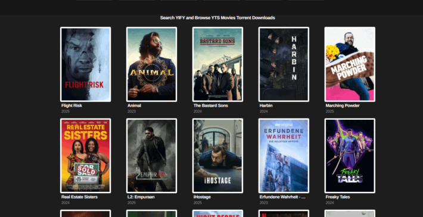Open the Marching Powder title link
This screenshot has width=423, height=217.
click(x=343, y=106)
